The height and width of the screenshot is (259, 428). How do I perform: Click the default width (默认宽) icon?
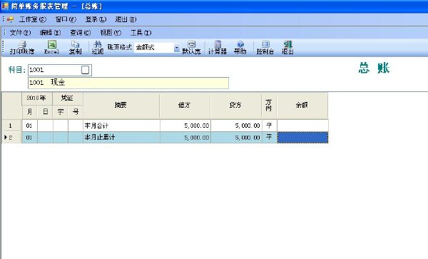(x=191, y=48)
